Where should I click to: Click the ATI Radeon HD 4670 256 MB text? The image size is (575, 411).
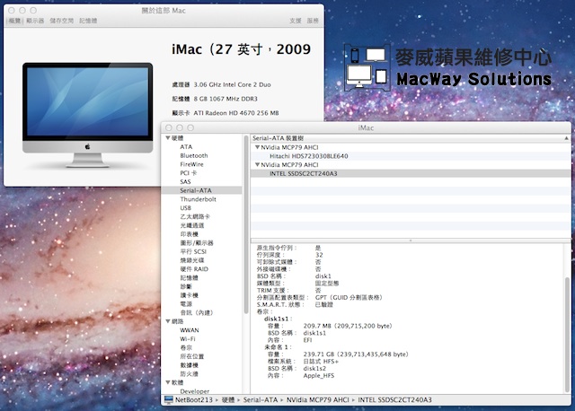click(x=236, y=113)
